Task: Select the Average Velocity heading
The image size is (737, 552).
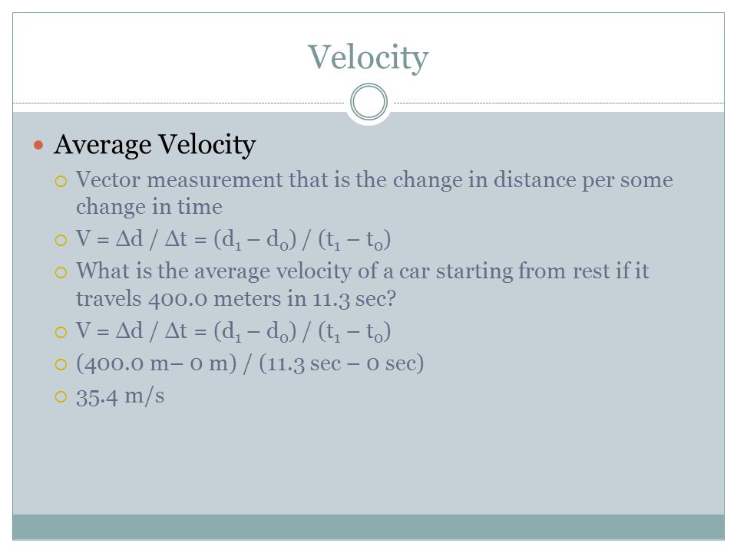Action: pos(154,145)
